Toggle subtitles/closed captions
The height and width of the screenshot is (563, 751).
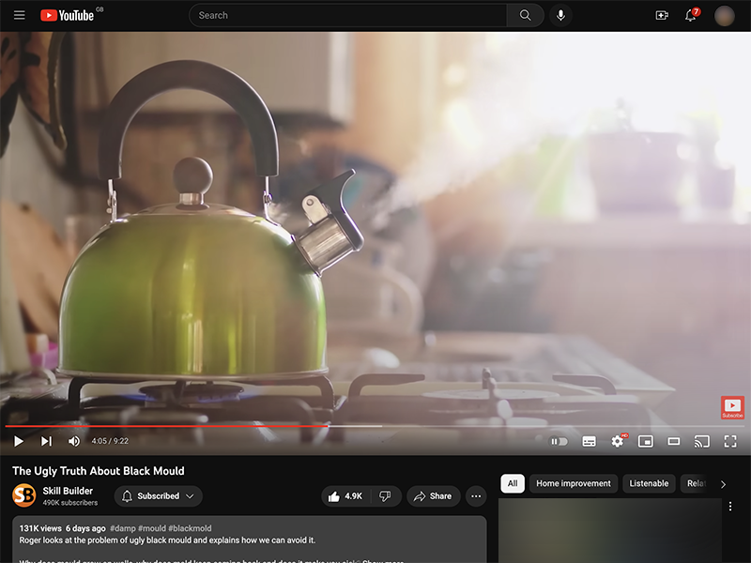[590, 441]
